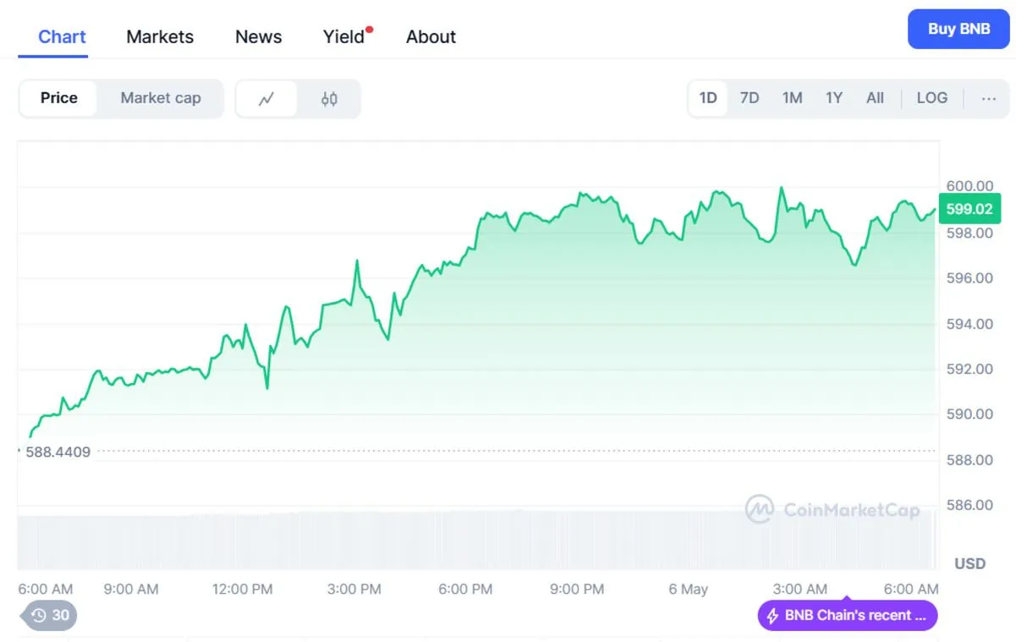
Task: Click the lightning bolt news icon
Action: [x=772, y=616]
